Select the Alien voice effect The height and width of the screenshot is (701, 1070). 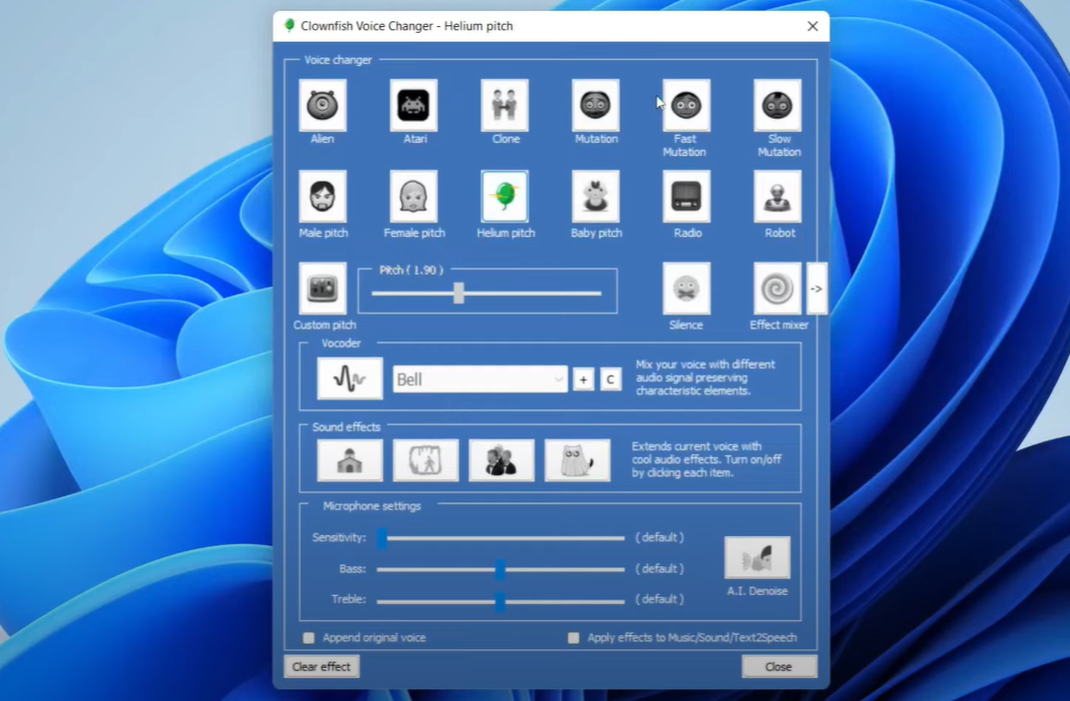click(322, 106)
